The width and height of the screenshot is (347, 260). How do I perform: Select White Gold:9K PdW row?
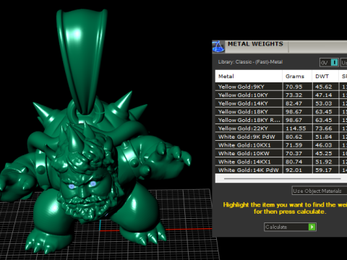click(x=281, y=136)
